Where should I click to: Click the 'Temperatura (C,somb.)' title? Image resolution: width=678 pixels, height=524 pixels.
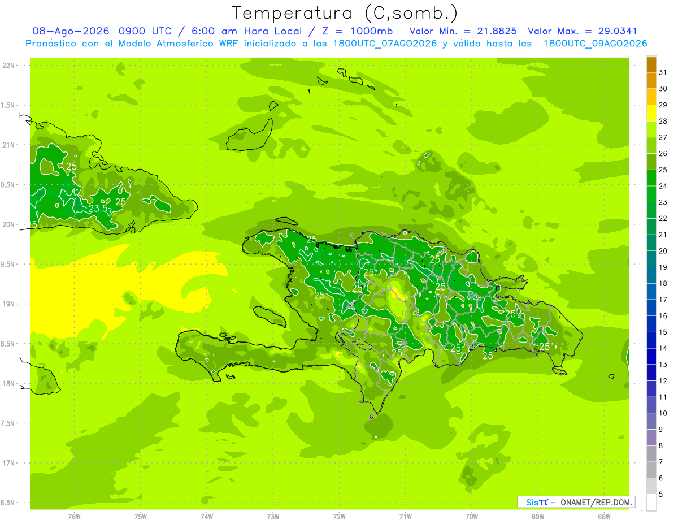coord(344,13)
